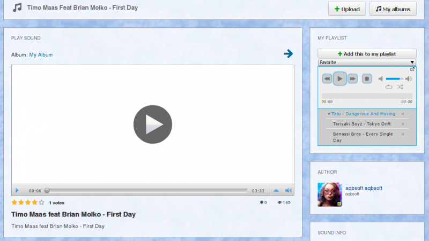Remove Tatu - Dangerous And Moving from playlist
This screenshot has height=241, width=429.
click(403, 114)
